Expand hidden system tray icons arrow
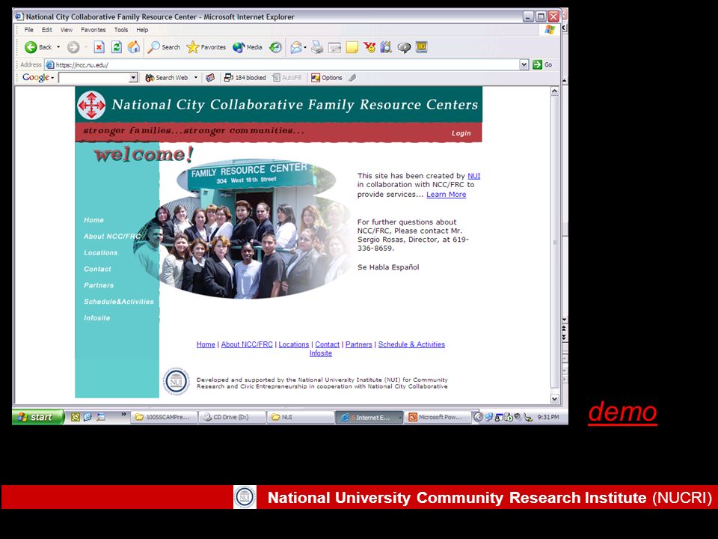 pyautogui.click(x=478, y=417)
